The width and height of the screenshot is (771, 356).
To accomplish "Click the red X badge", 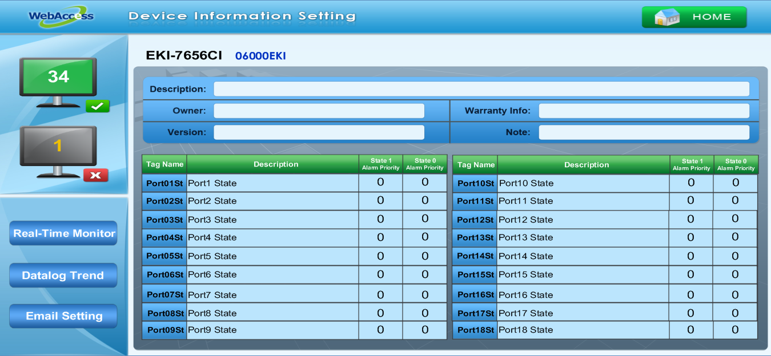I will [96, 176].
